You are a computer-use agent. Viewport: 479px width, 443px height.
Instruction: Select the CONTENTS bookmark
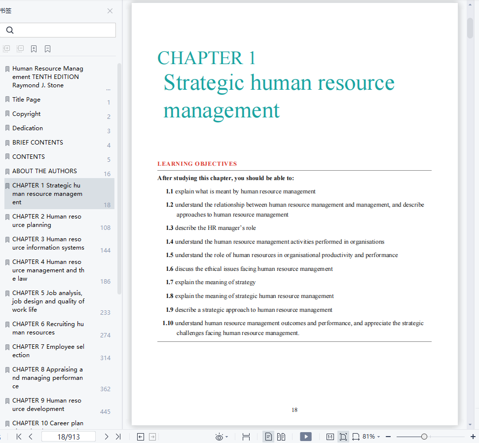(29, 157)
